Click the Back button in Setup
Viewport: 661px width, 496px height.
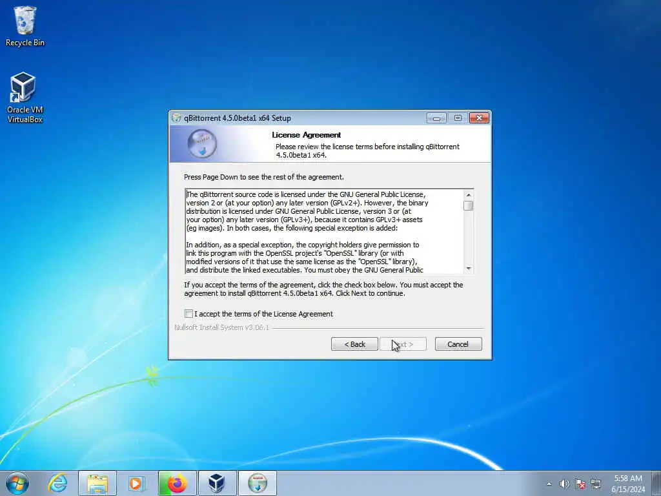coord(354,344)
